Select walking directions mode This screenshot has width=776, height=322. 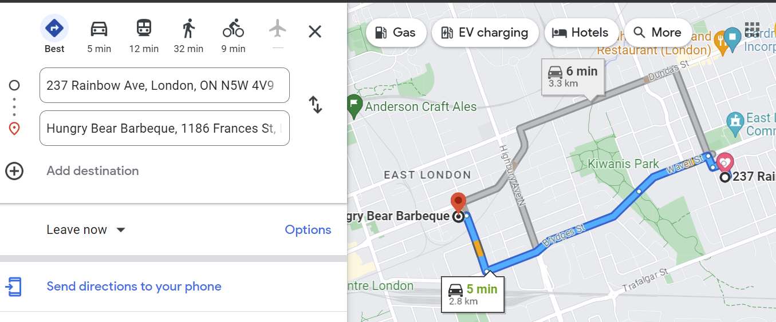[188, 28]
